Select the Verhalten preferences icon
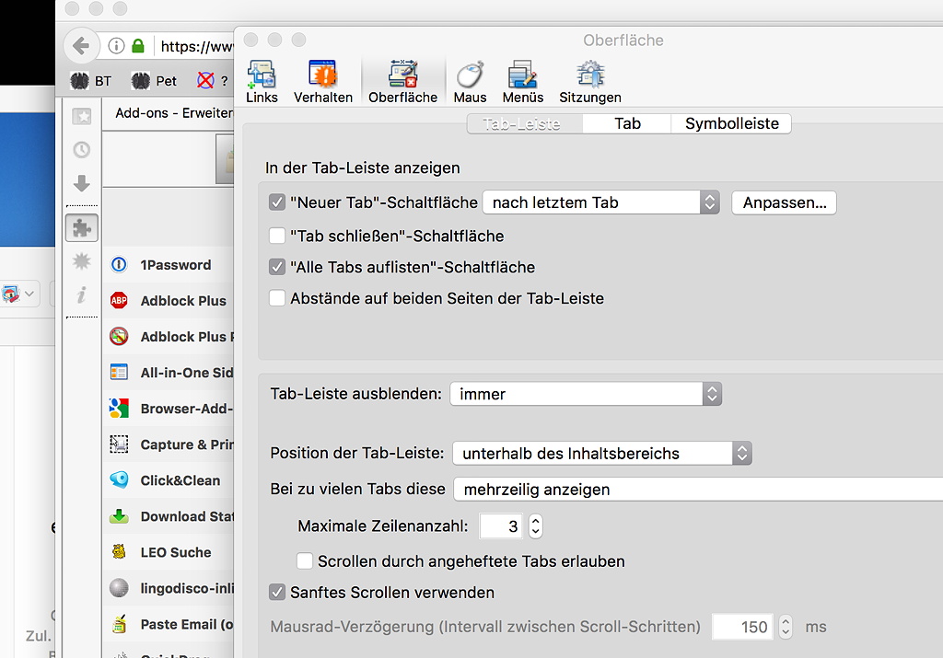The height and width of the screenshot is (658, 943). (323, 81)
